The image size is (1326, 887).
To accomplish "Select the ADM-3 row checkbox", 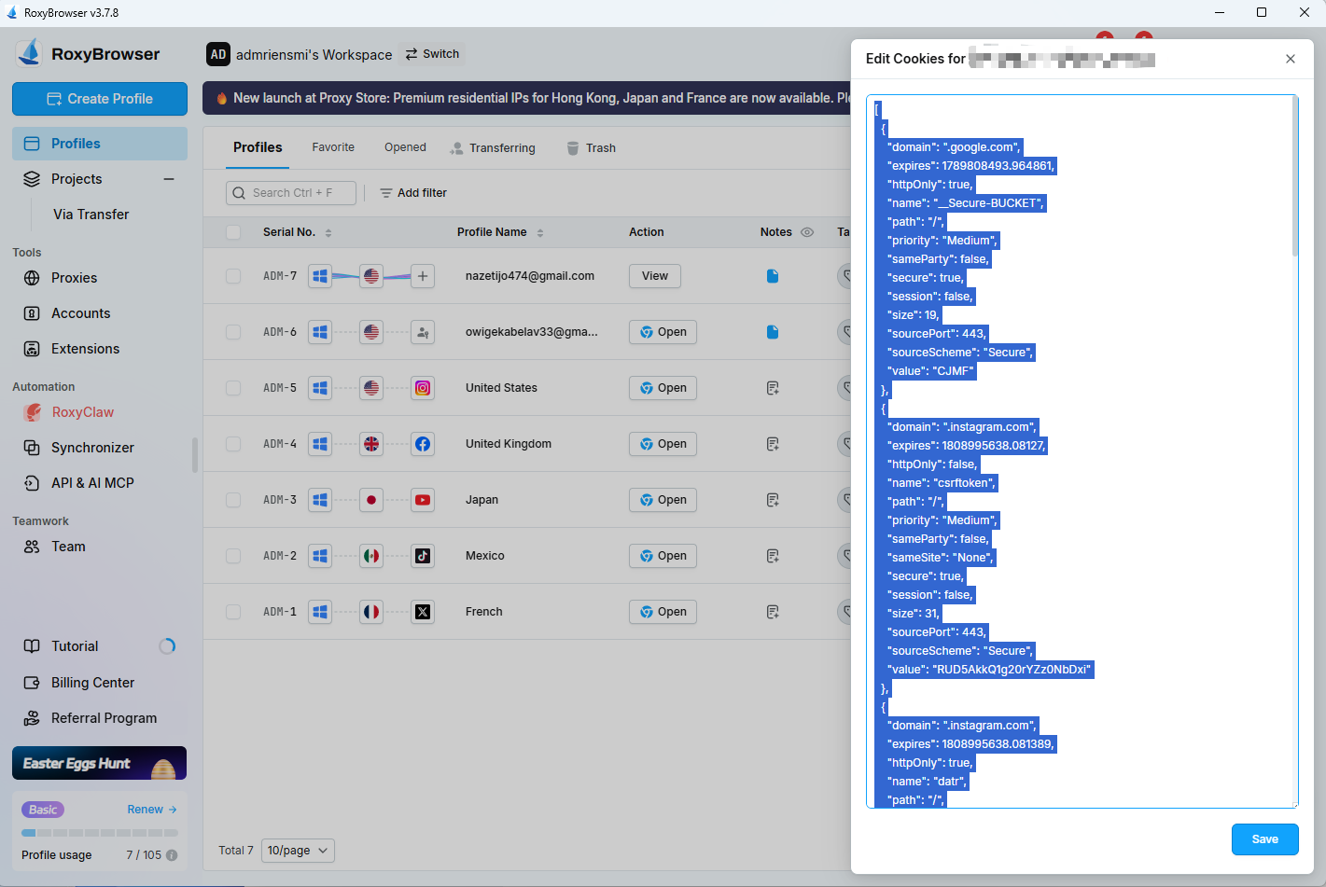I will click(x=233, y=500).
